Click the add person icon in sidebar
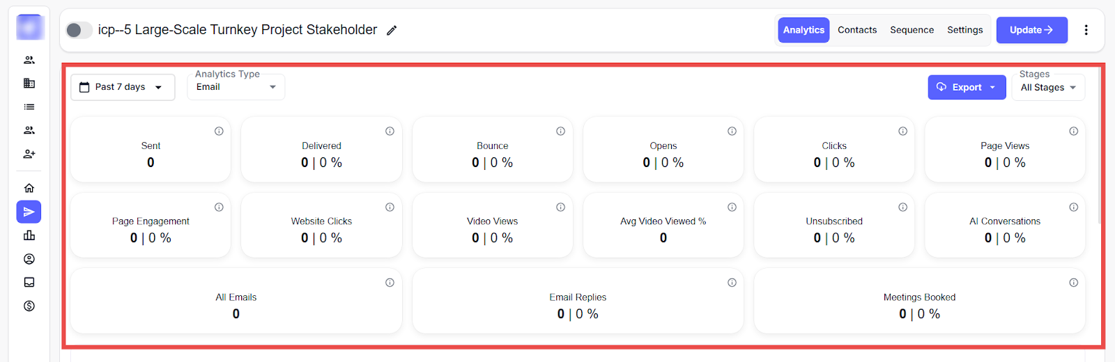Viewport: 1115px width, 362px height. point(29,154)
